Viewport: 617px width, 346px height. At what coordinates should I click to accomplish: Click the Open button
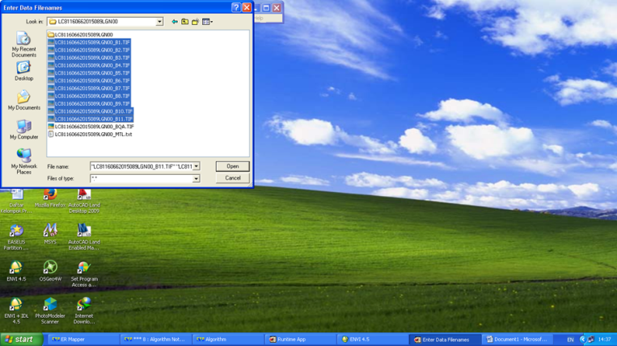click(233, 166)
